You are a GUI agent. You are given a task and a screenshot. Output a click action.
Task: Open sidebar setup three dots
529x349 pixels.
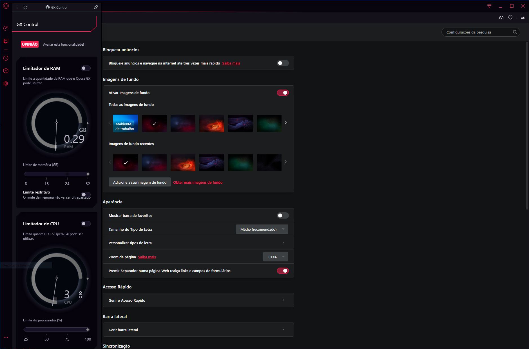(x=6, y=337)
